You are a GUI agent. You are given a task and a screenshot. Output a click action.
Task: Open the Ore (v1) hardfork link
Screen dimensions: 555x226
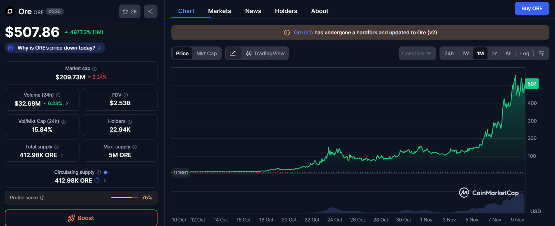[303, 33]
